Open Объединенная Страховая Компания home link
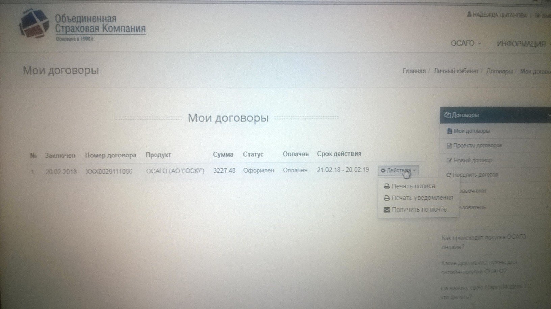The height and width of the screenshot is (309, 551). click(x=100, y=24)
